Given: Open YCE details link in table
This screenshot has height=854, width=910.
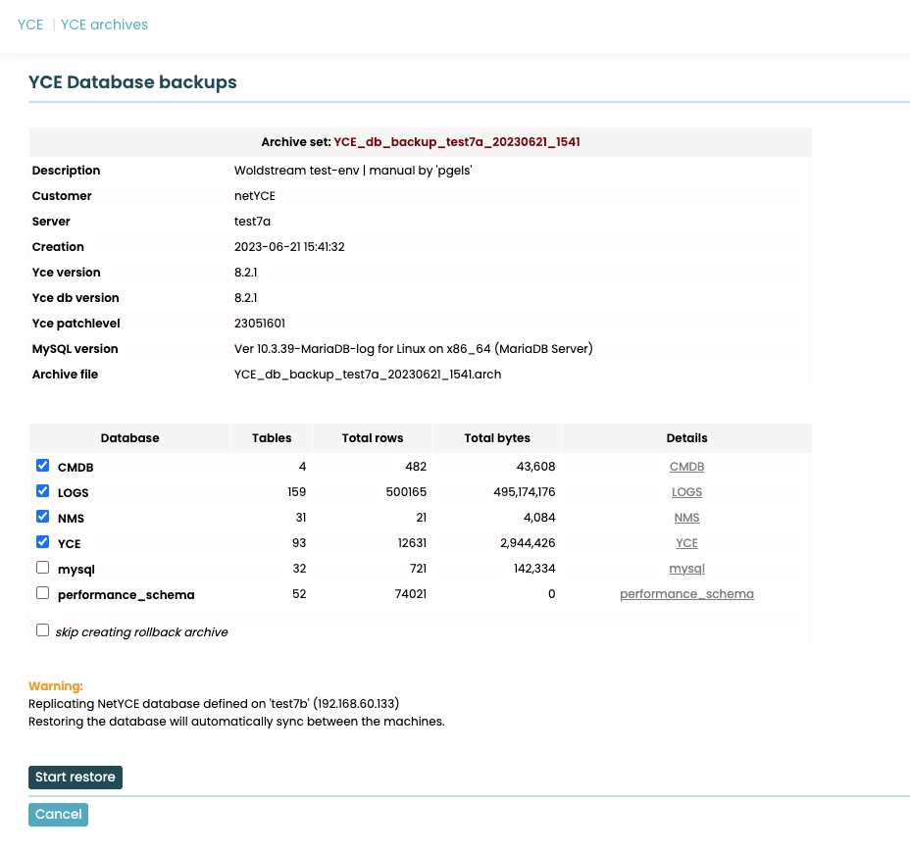Looking at the screenshot, I should [x=686, y=543].
